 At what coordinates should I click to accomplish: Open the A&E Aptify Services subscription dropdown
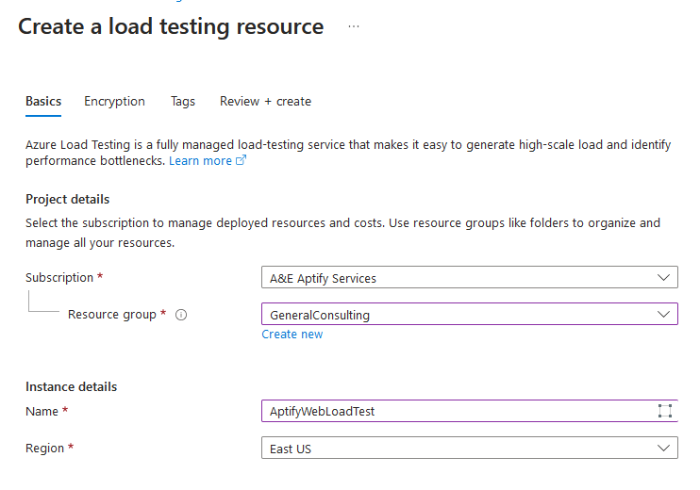coord(470,277)
